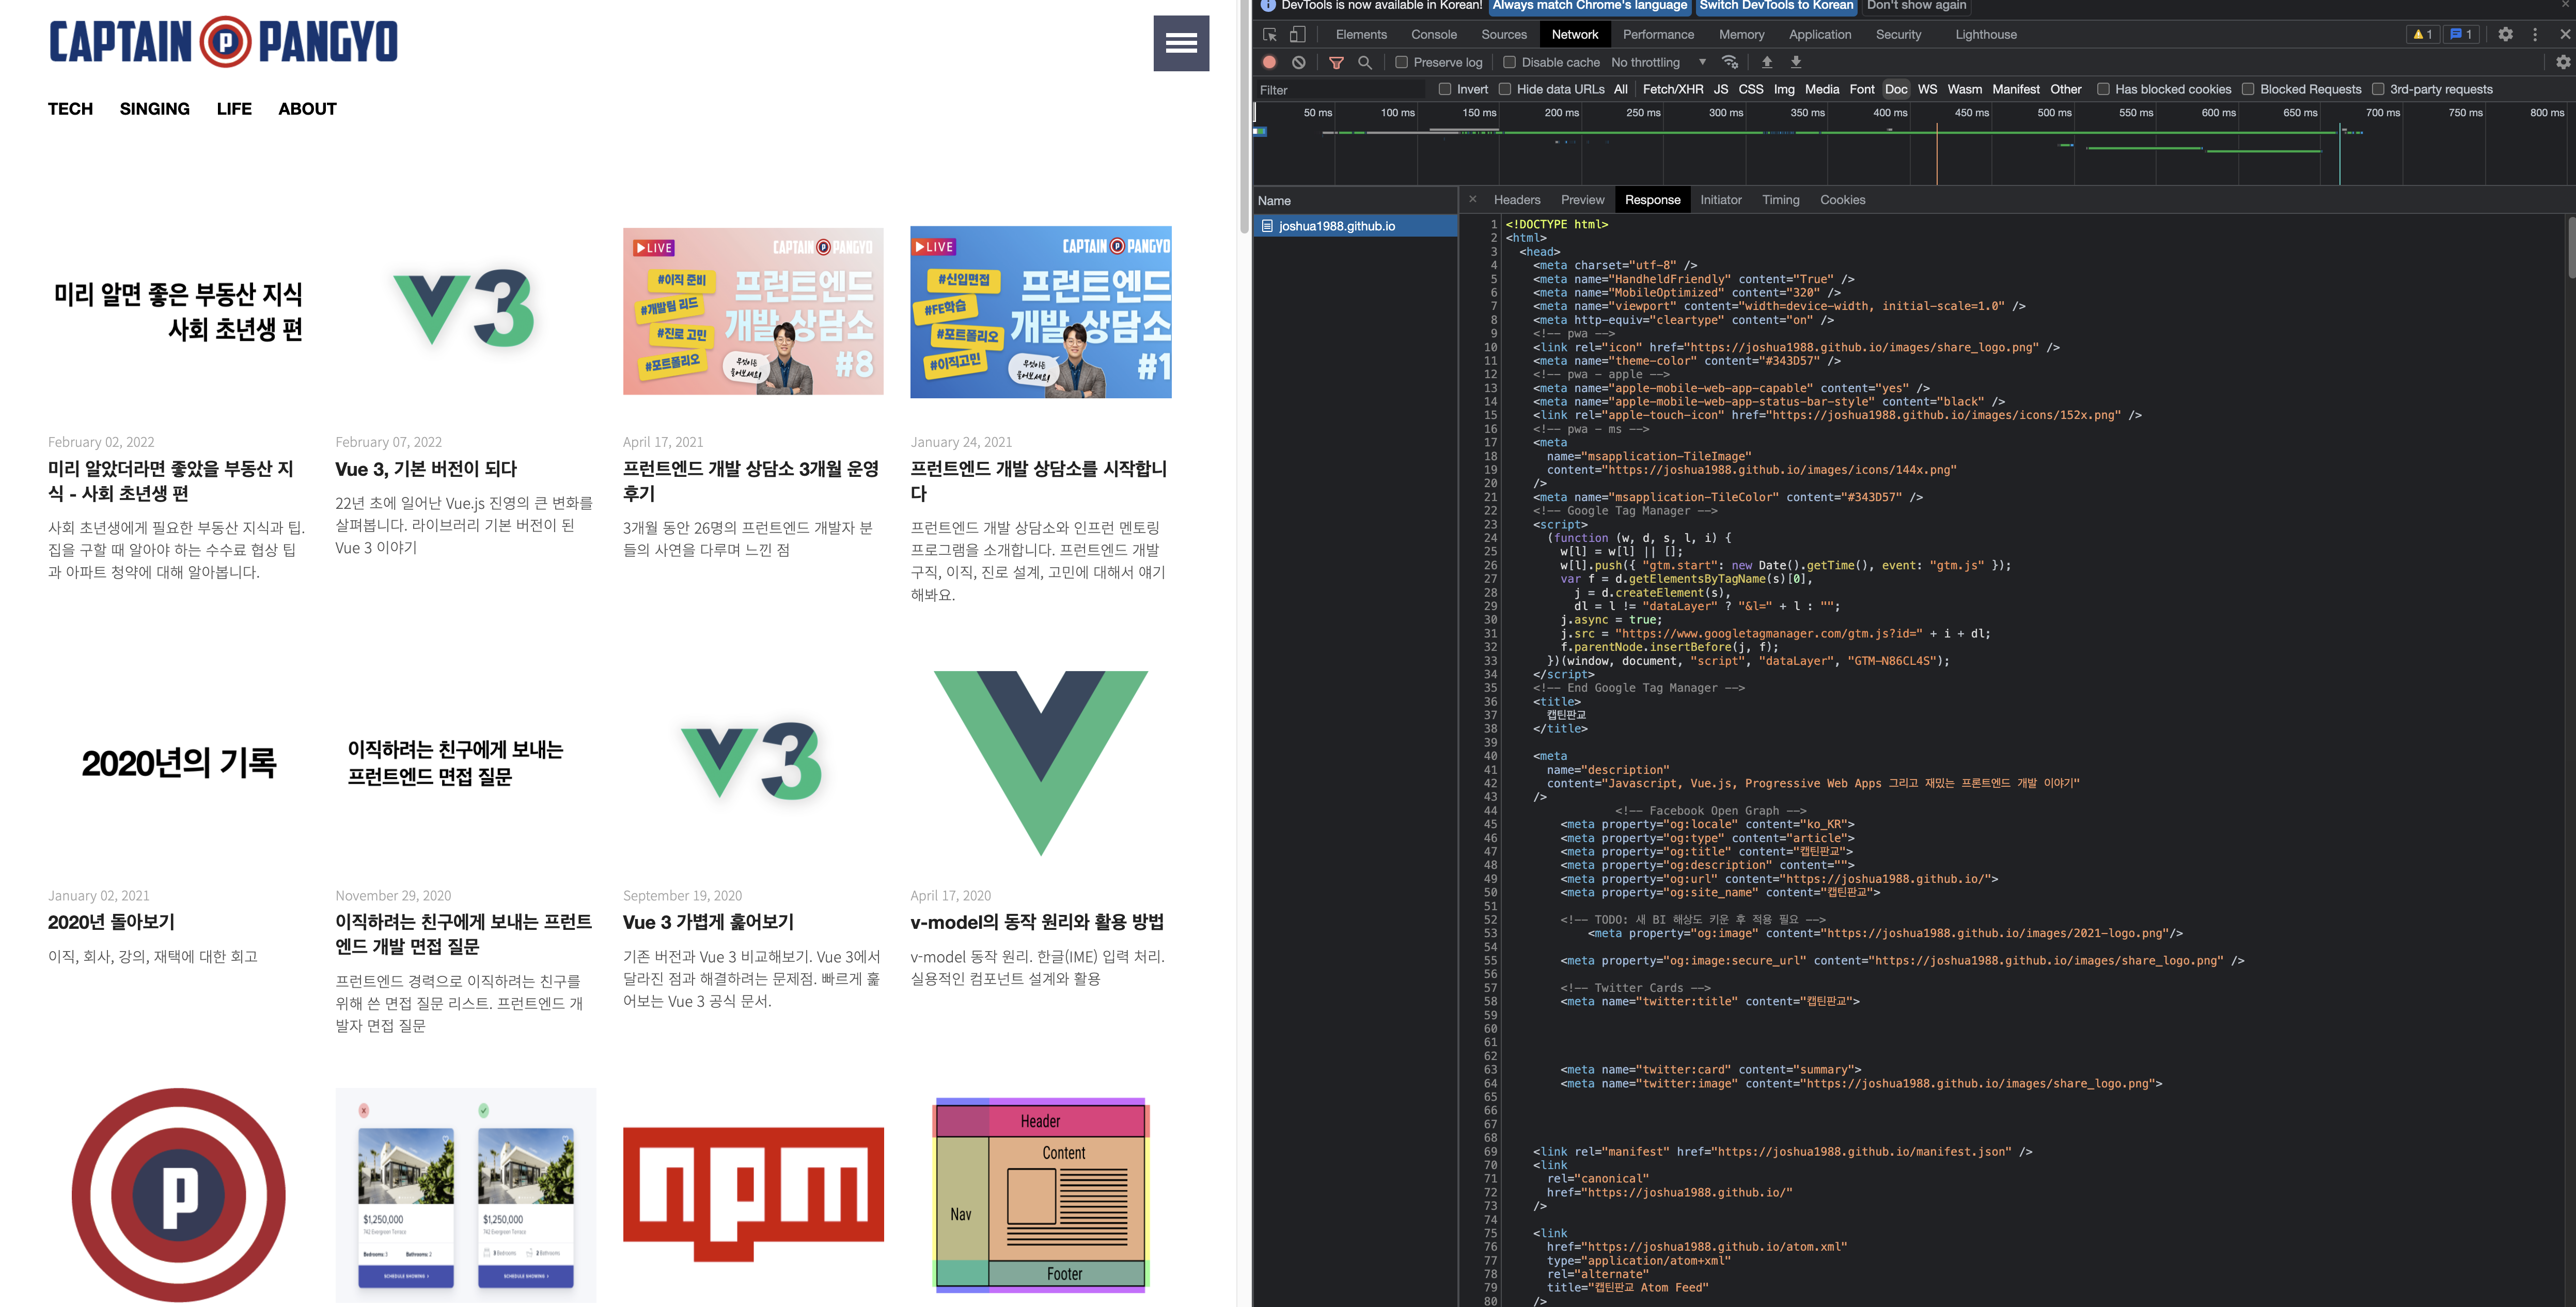Open network search with the magnifier icon
This screenshot has height=1307, width=2576.
pos(1365,62)
